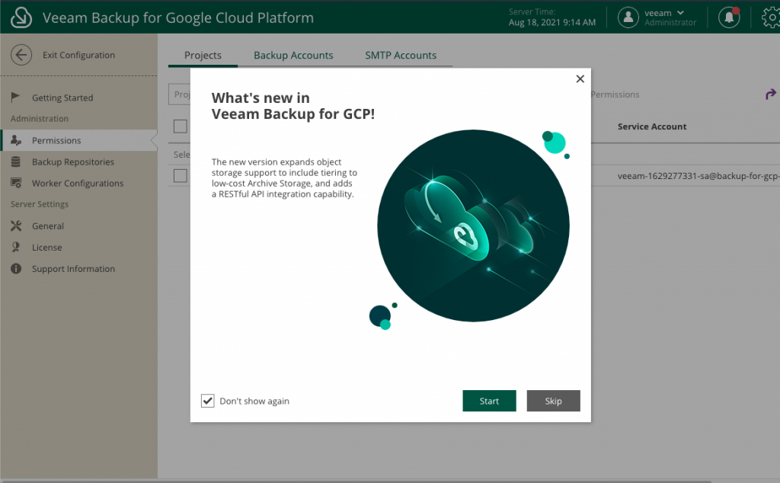The width and height of the screenshot is (780, 483).
Task: Switch to the SMTP Accounts tab
Action: coord(401,55)
